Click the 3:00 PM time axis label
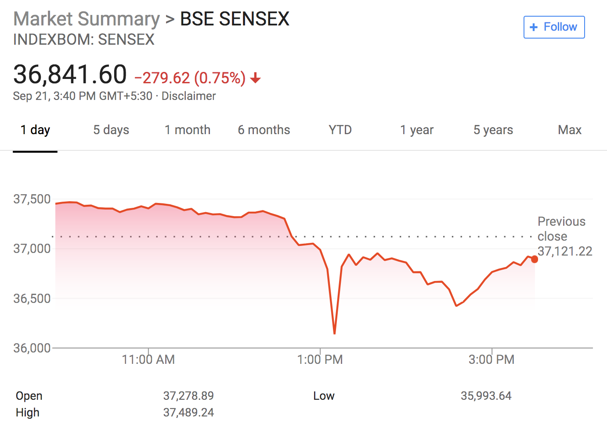 coord(491,360)
